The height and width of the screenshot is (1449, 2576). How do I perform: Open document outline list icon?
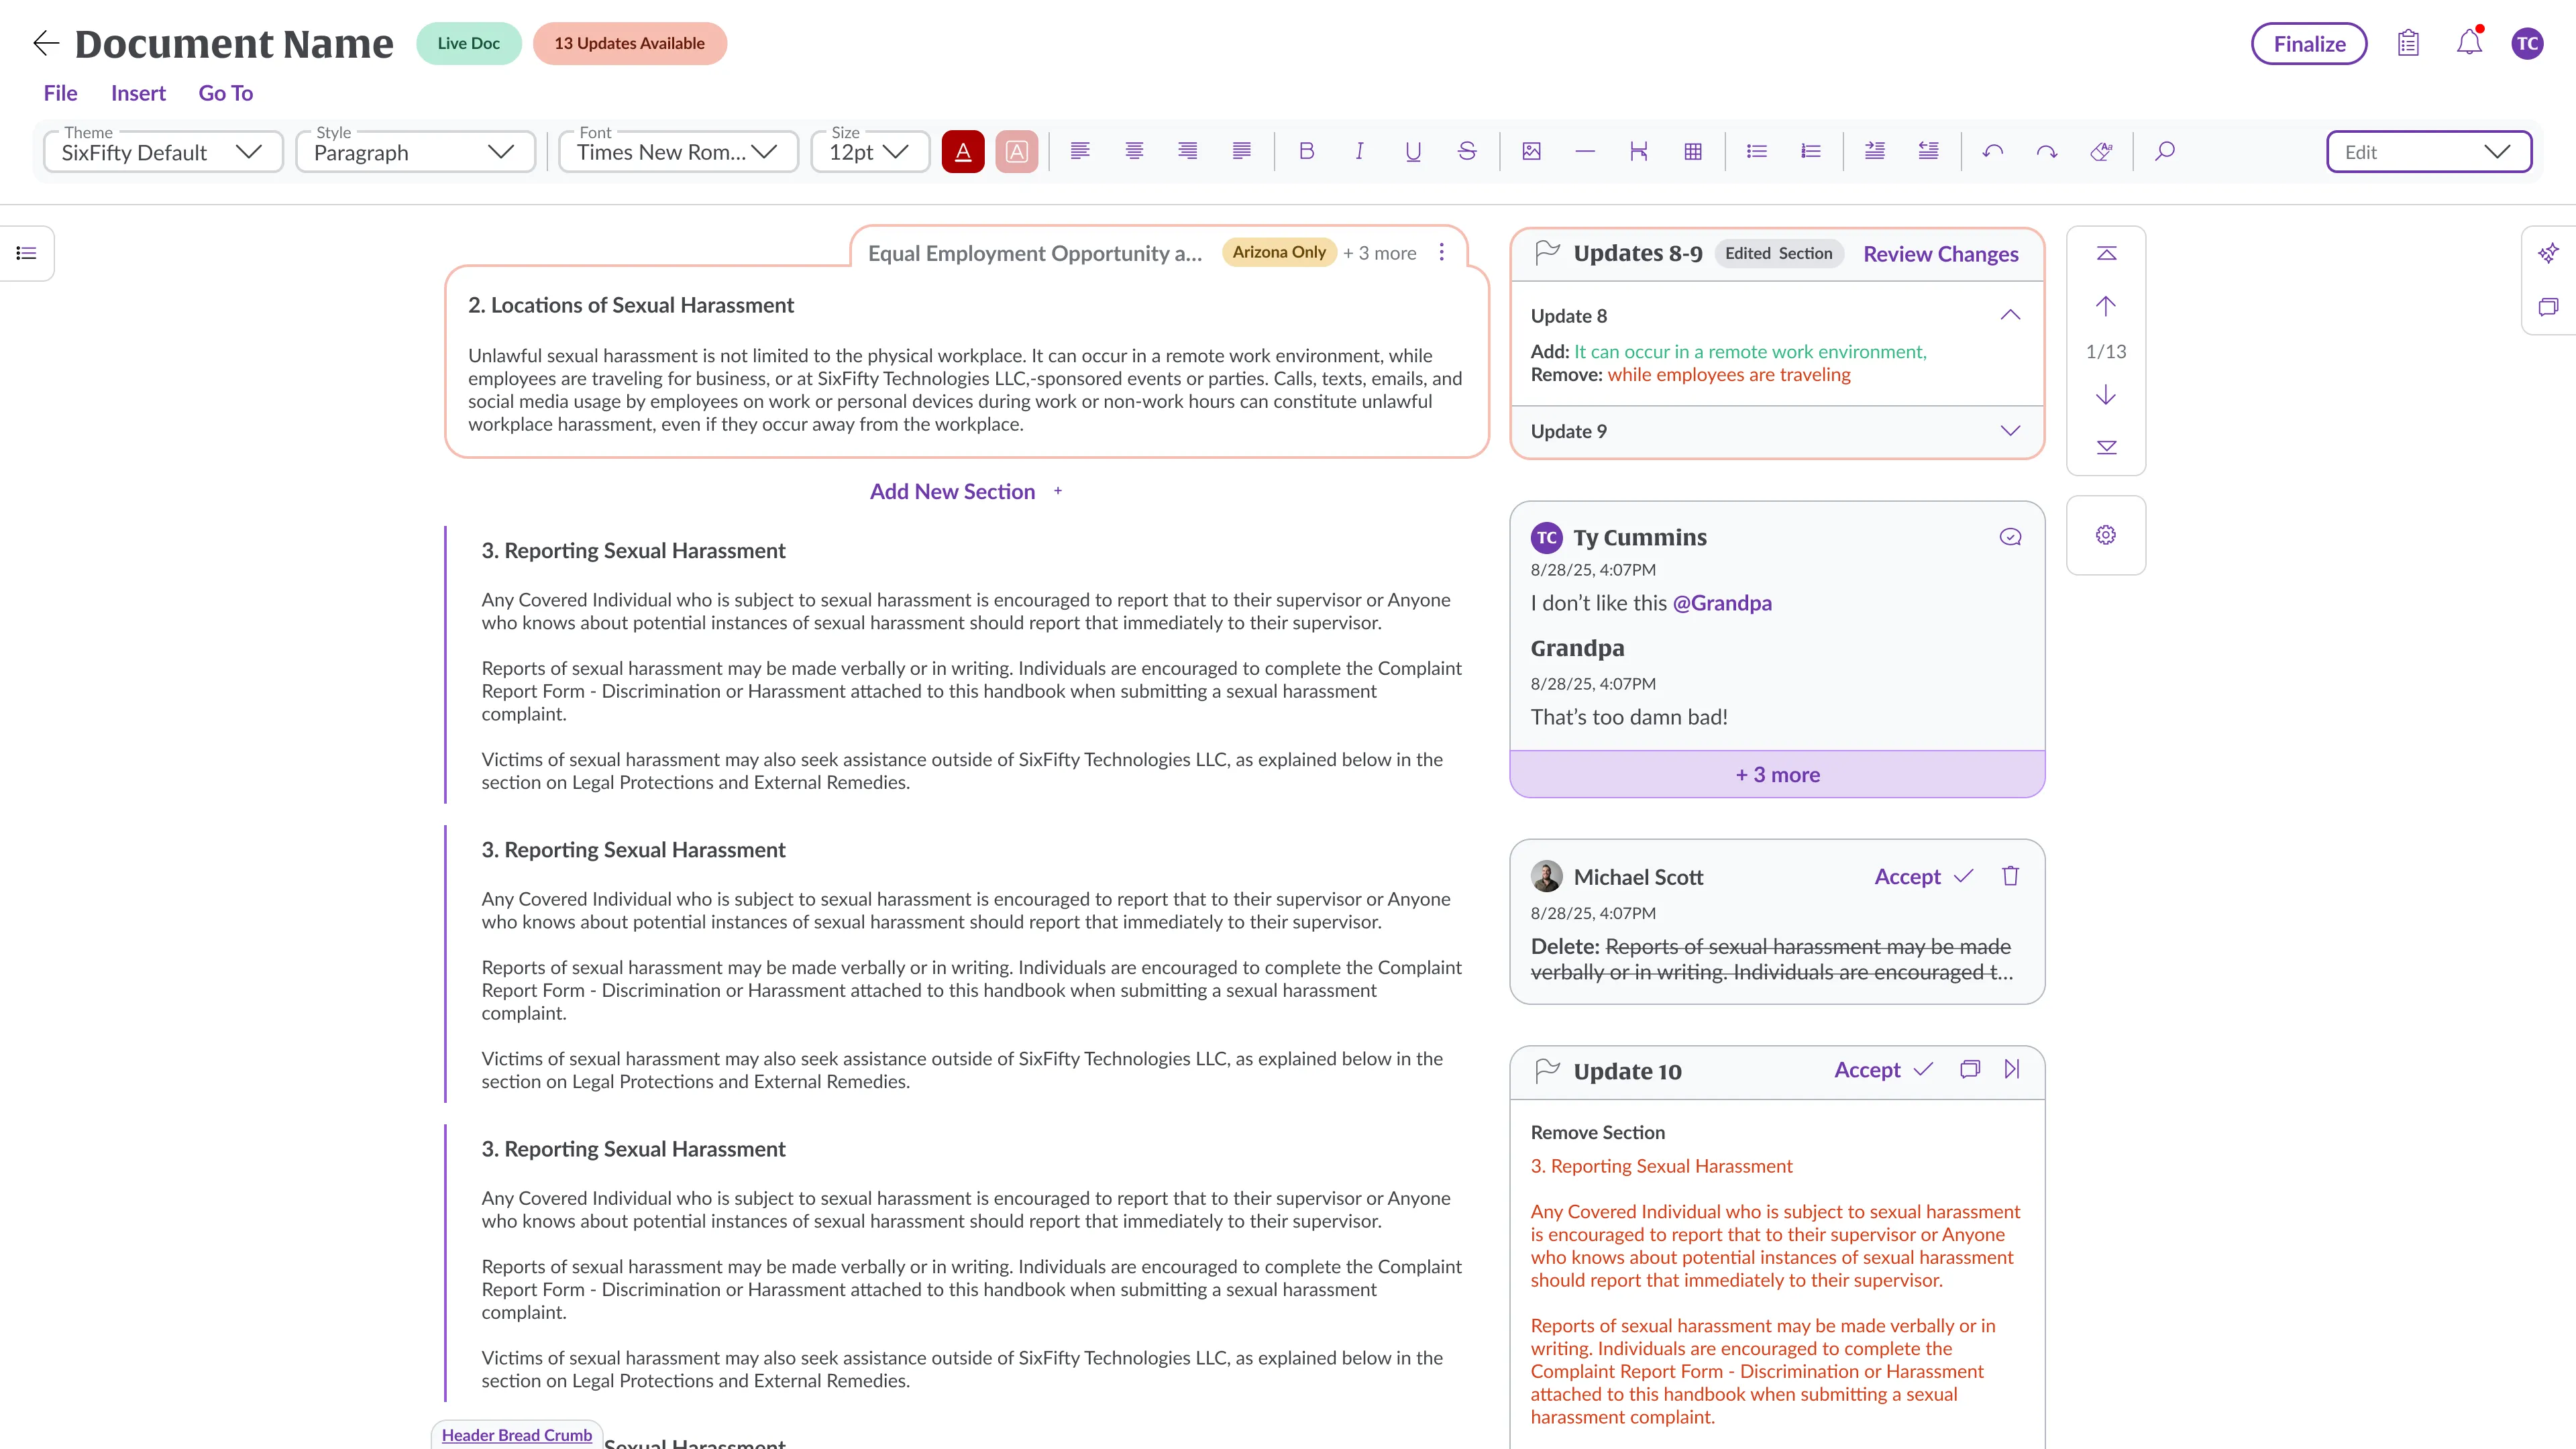[x=27, y=253]
